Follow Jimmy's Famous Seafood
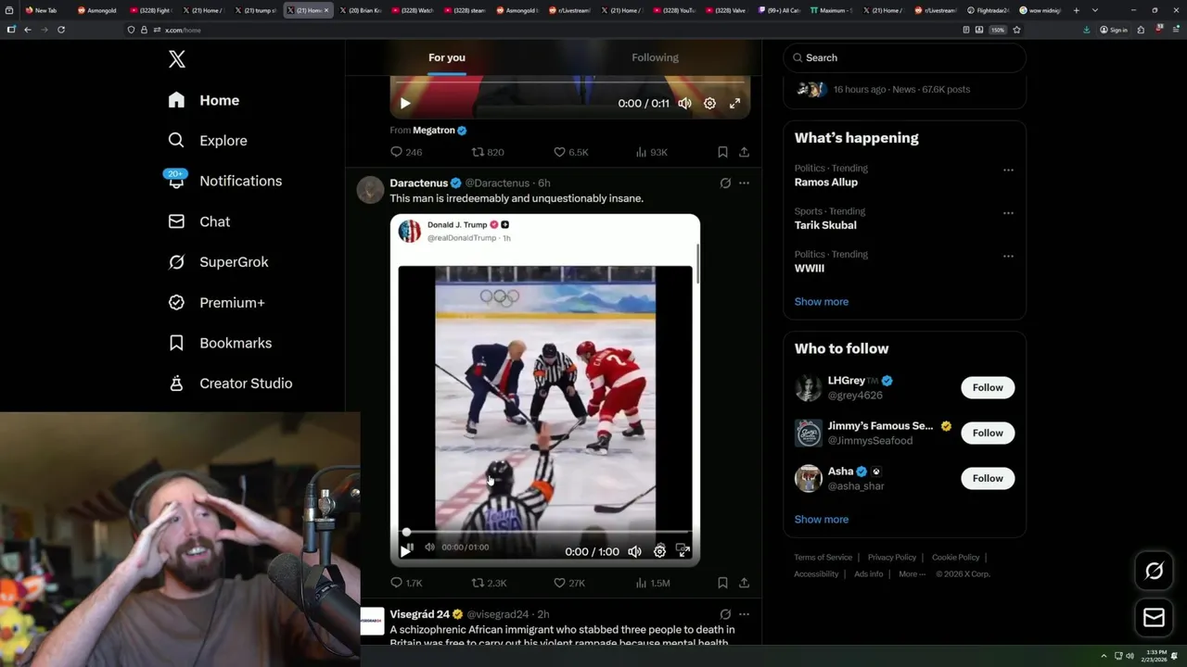The image size is (1187, 667). click(988, 433)
